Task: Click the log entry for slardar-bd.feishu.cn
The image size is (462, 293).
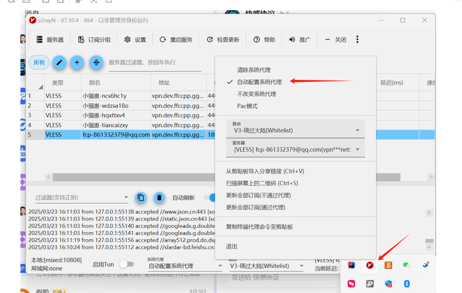Action: 122,247
